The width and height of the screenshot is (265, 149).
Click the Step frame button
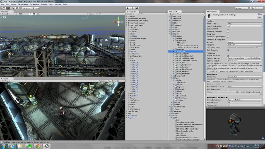tap(137, 8)
